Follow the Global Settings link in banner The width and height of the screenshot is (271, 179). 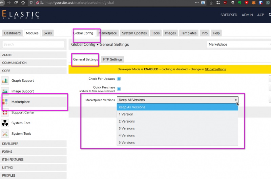(x=215, y=69)
